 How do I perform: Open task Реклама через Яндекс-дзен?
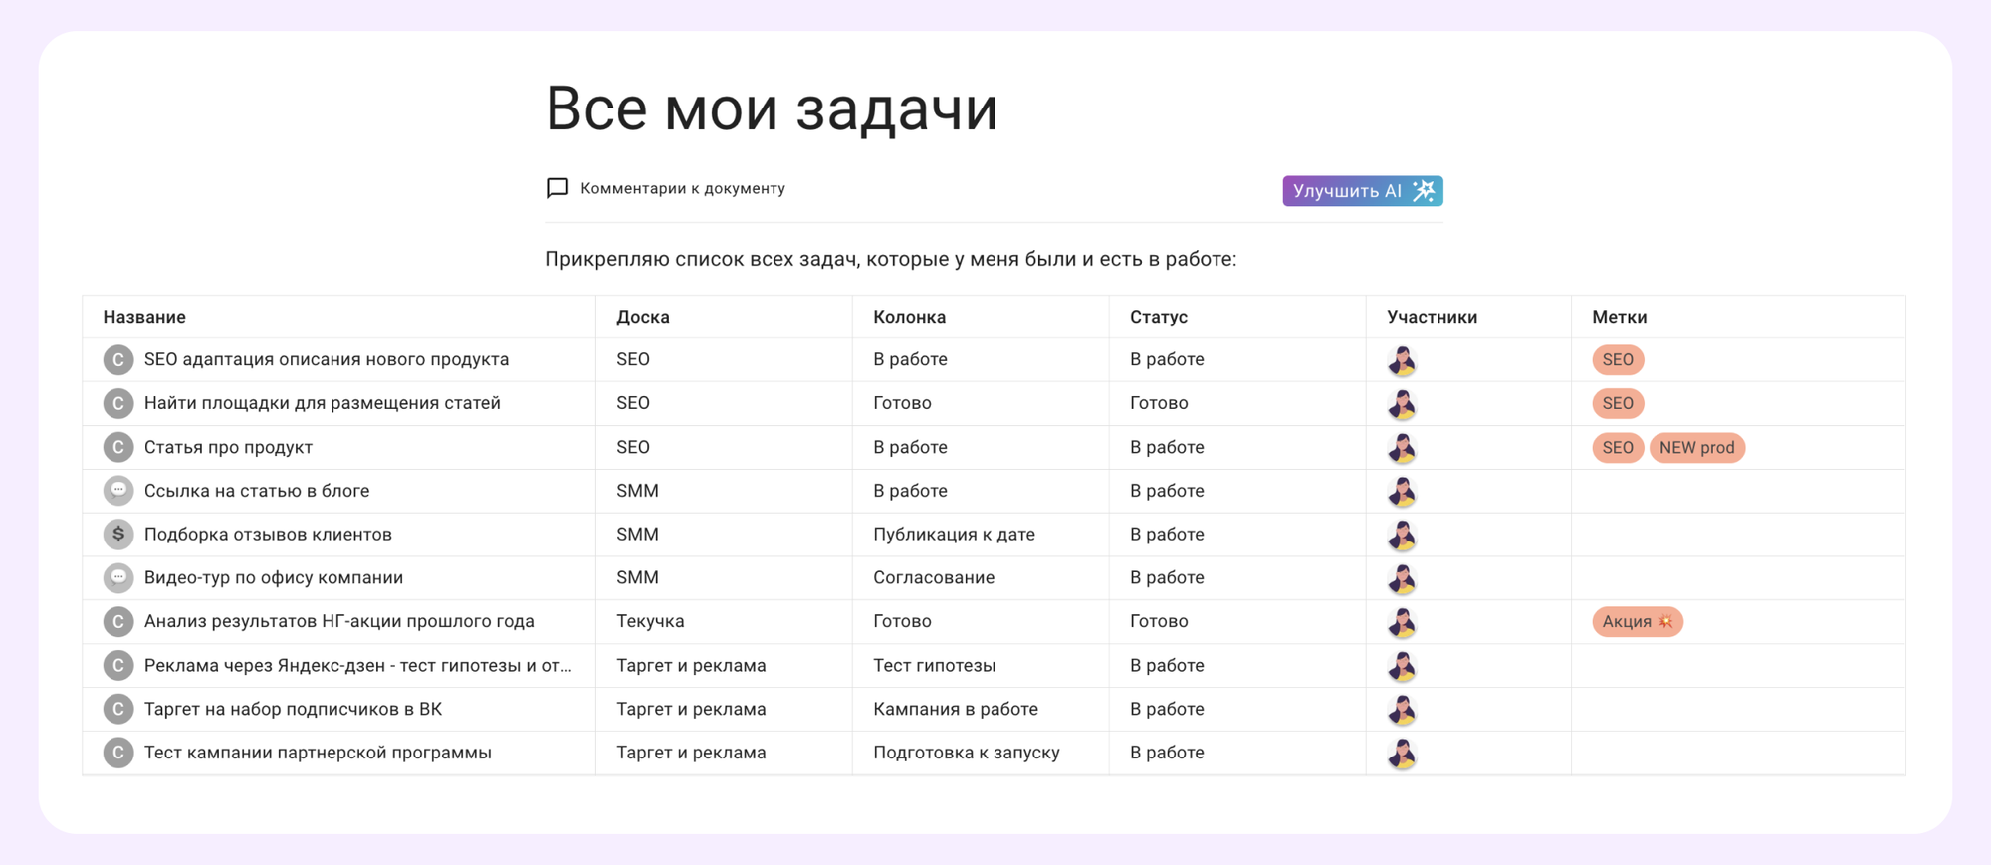(358, 665)
